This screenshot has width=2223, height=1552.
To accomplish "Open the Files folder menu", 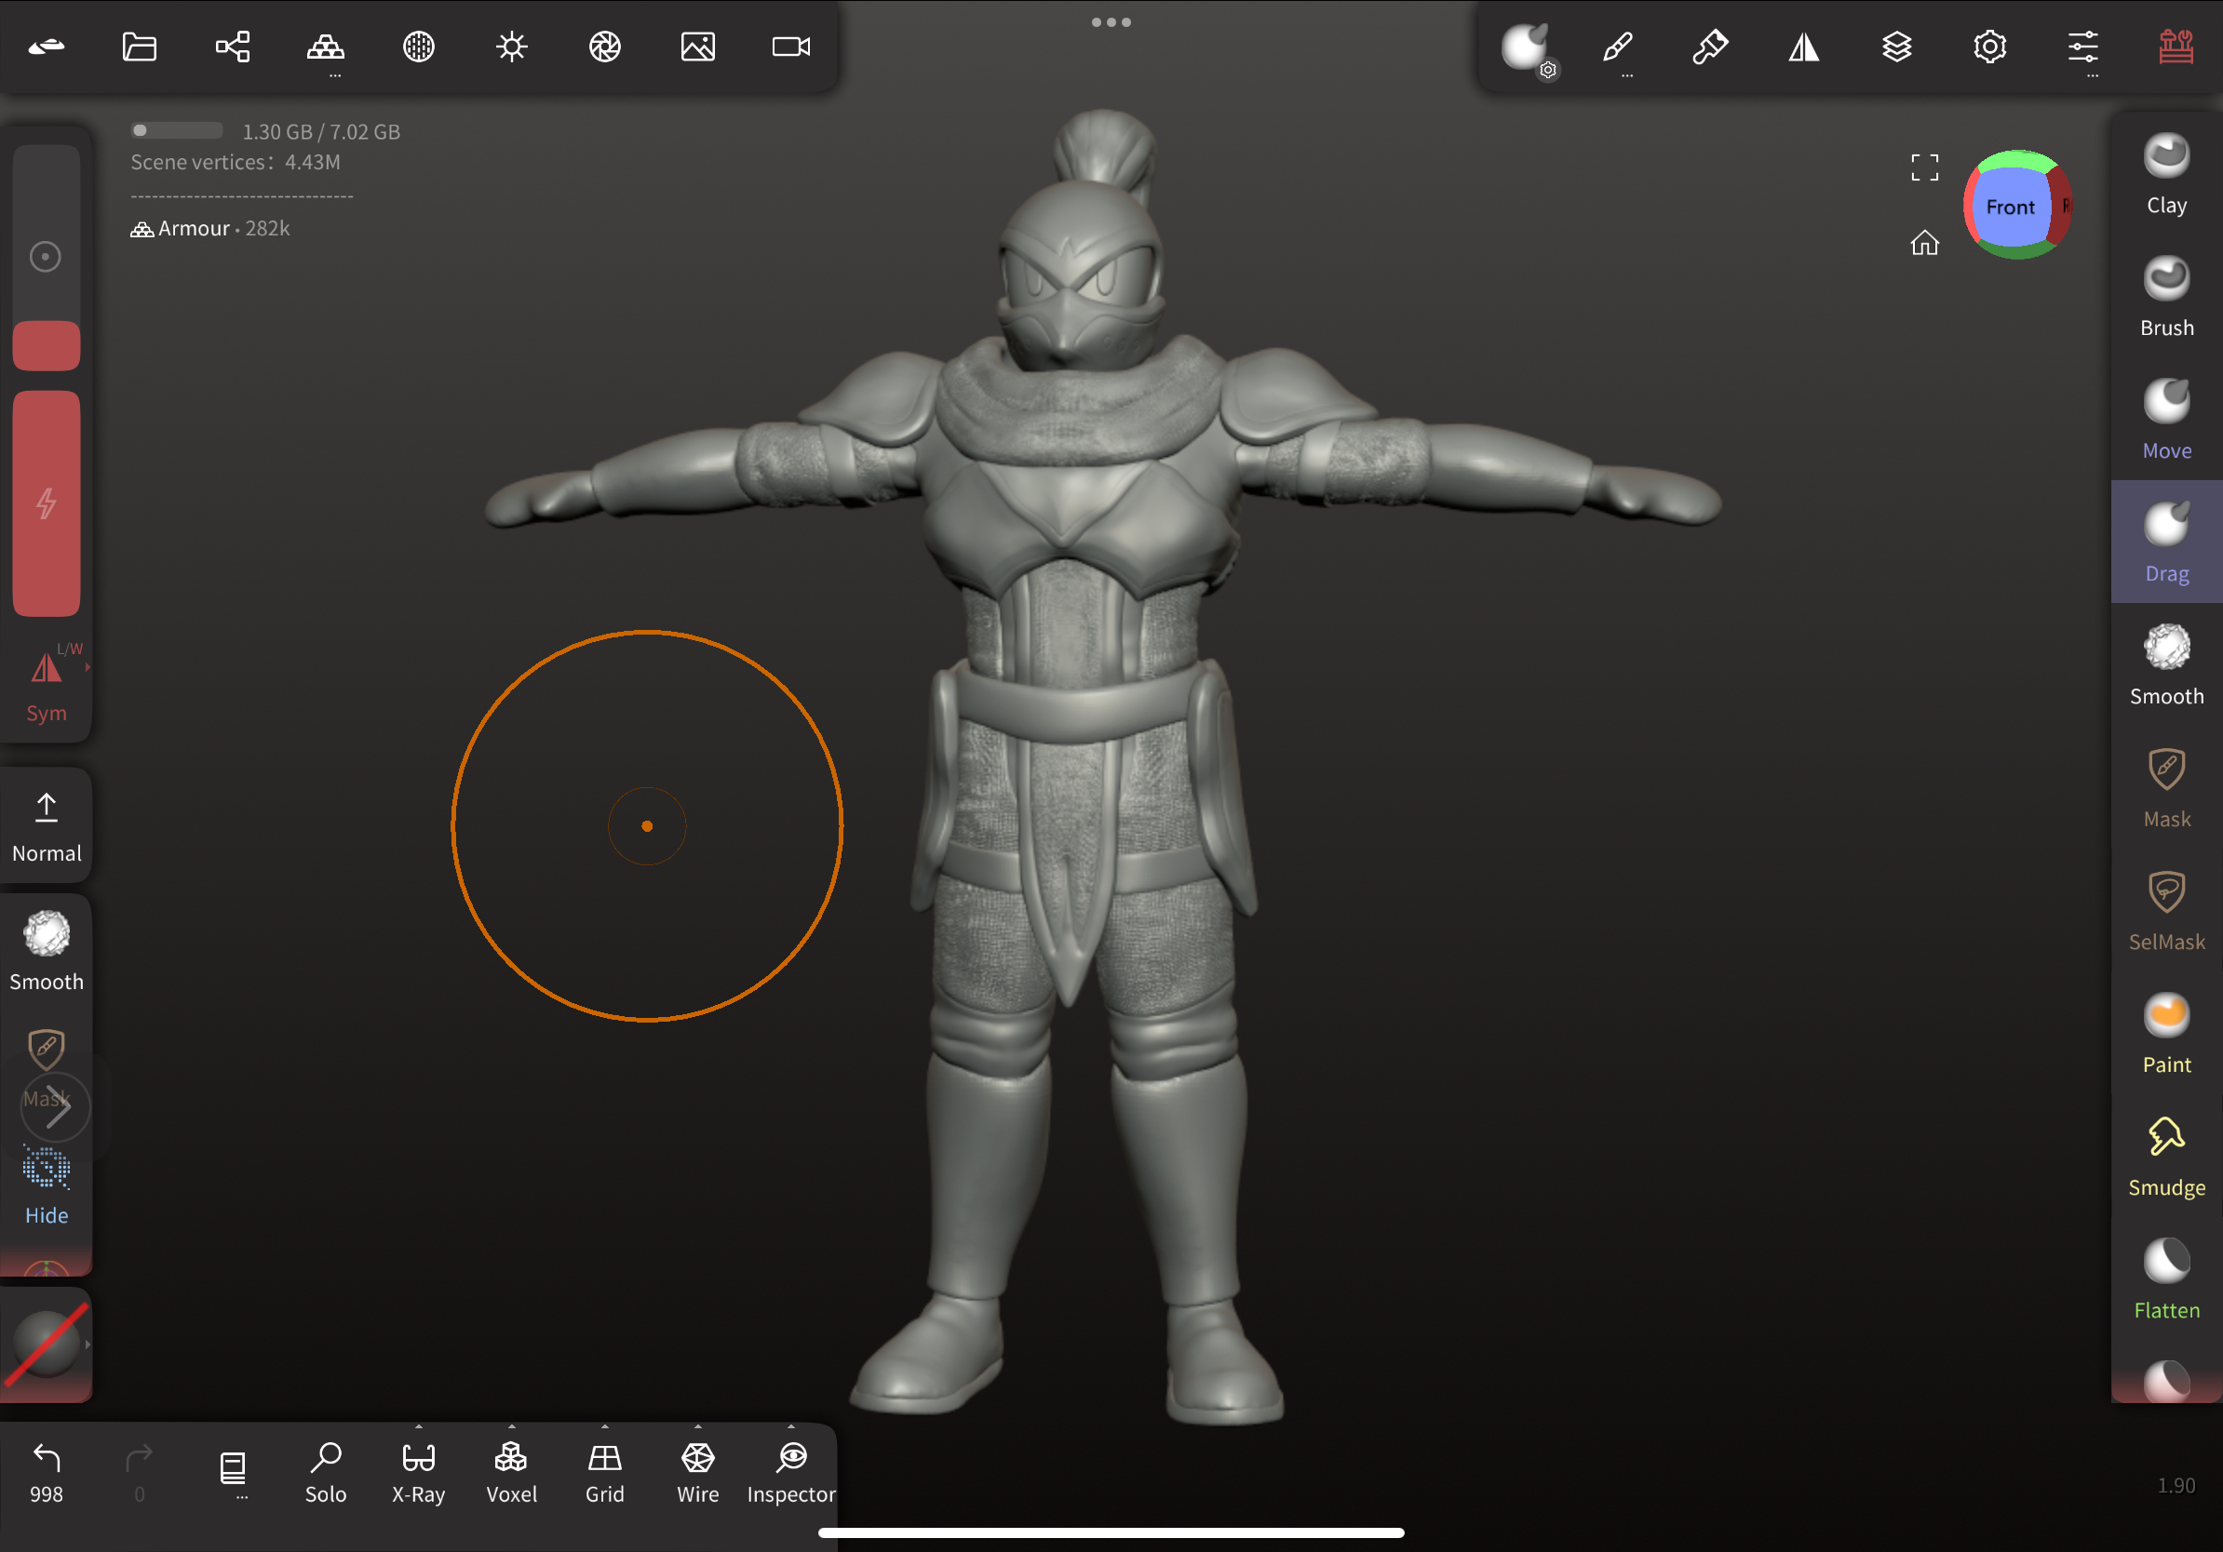I will pyautogui.click(x=140, y=47).
